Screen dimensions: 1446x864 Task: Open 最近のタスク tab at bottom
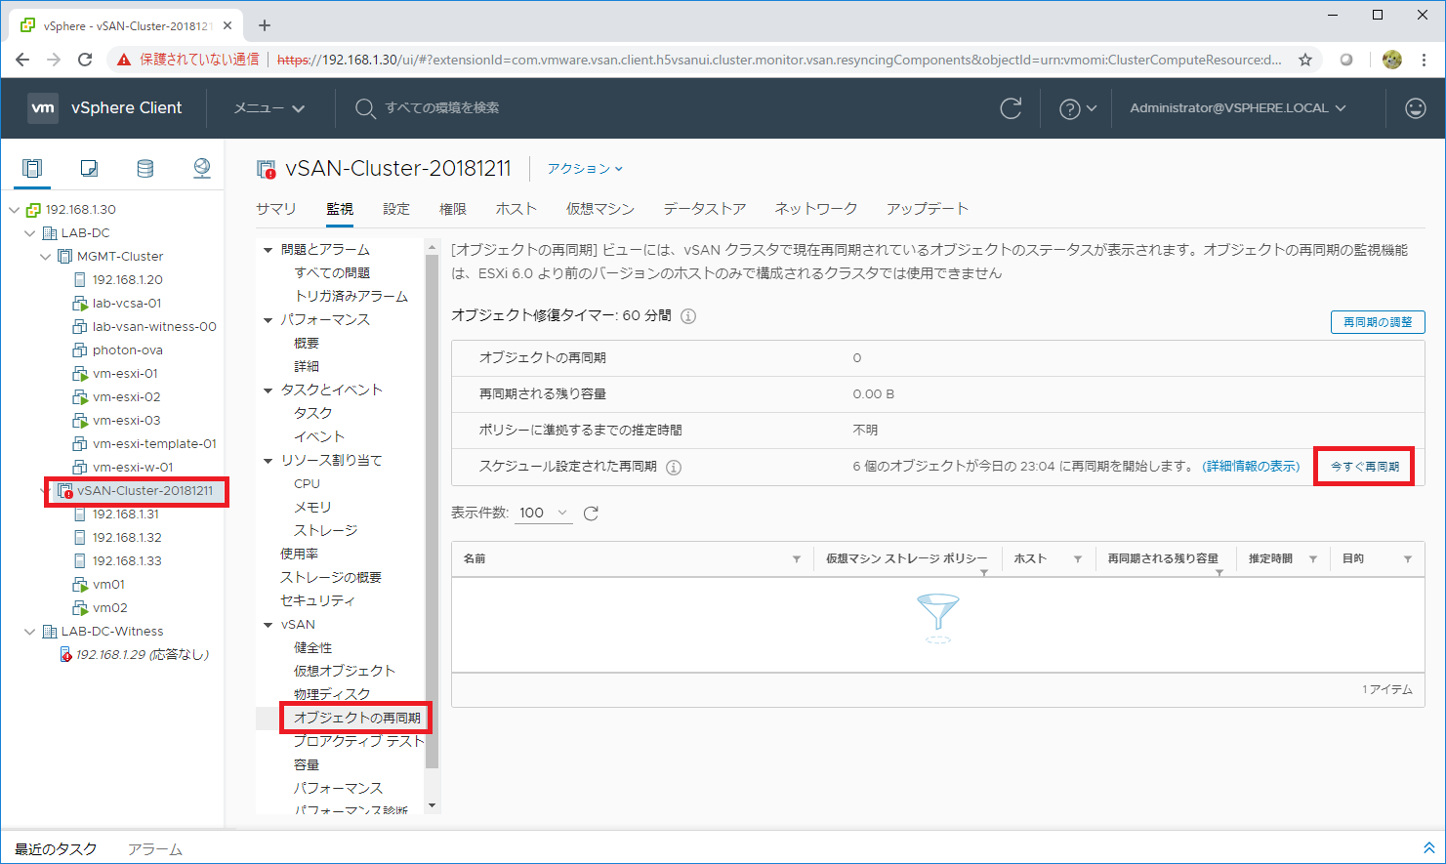(x=56, y=849)
